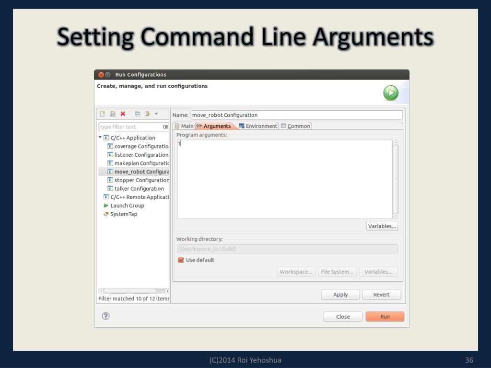Clear the filter text with the X icon
The height and width of the screenshot is (368, 491).
[x=165, y=126]
